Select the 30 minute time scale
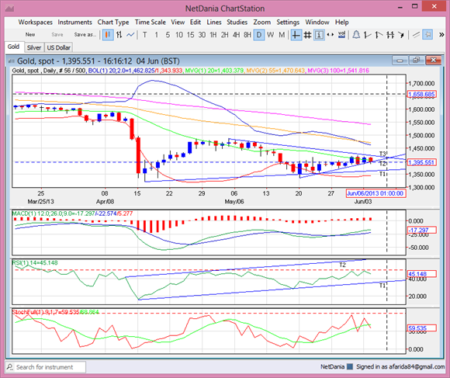 click(202, 35)
